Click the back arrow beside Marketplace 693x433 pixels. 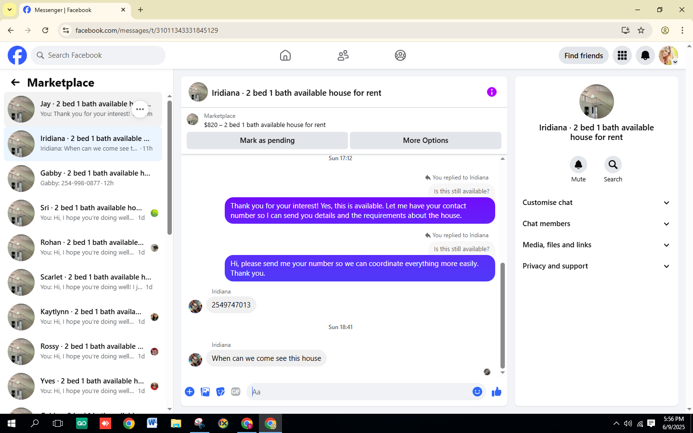pyautogui.click(x=15, y=82)
